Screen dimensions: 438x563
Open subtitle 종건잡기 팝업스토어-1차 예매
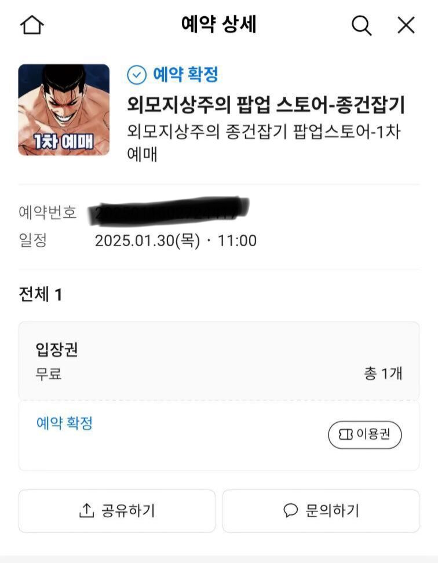coord(264,142)
